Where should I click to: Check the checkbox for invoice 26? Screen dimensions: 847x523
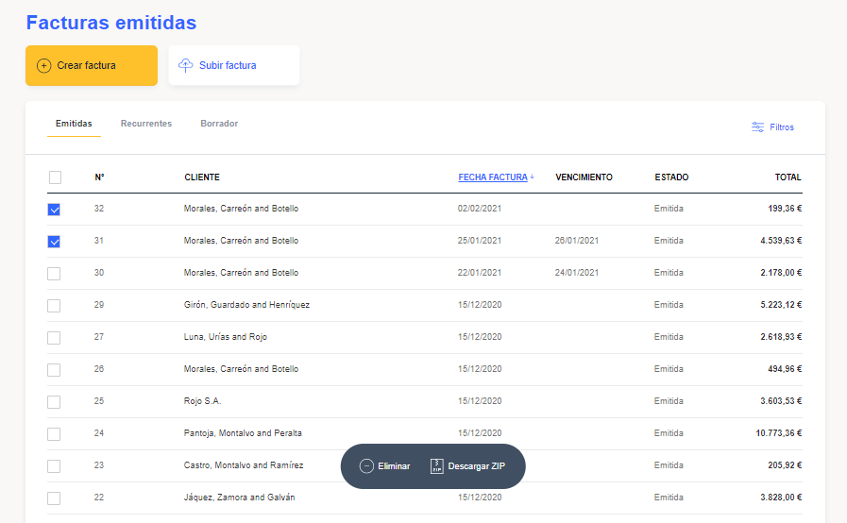coord(54,369)
